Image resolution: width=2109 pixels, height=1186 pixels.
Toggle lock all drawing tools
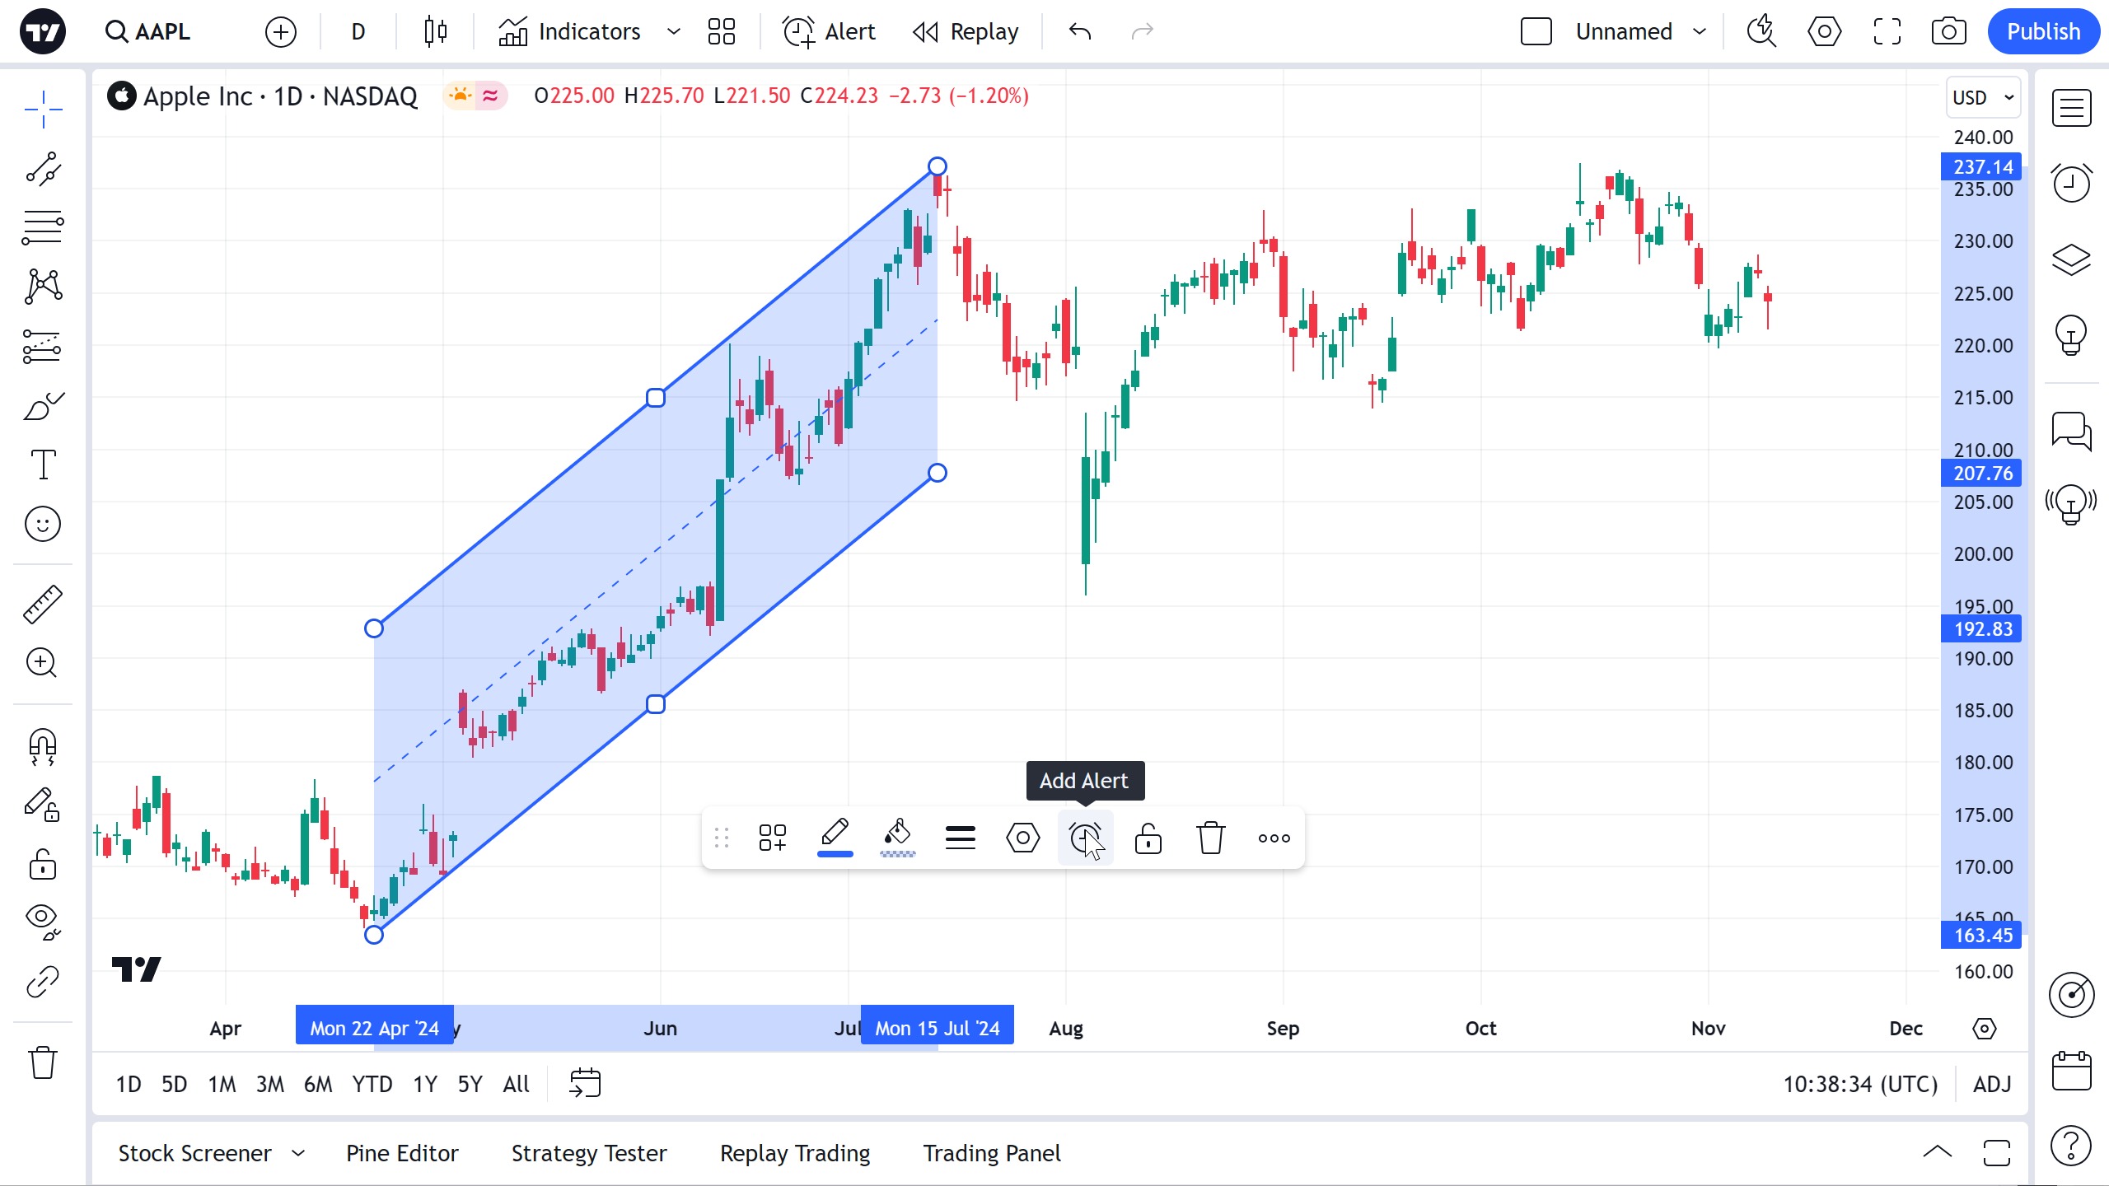point(43,865)
